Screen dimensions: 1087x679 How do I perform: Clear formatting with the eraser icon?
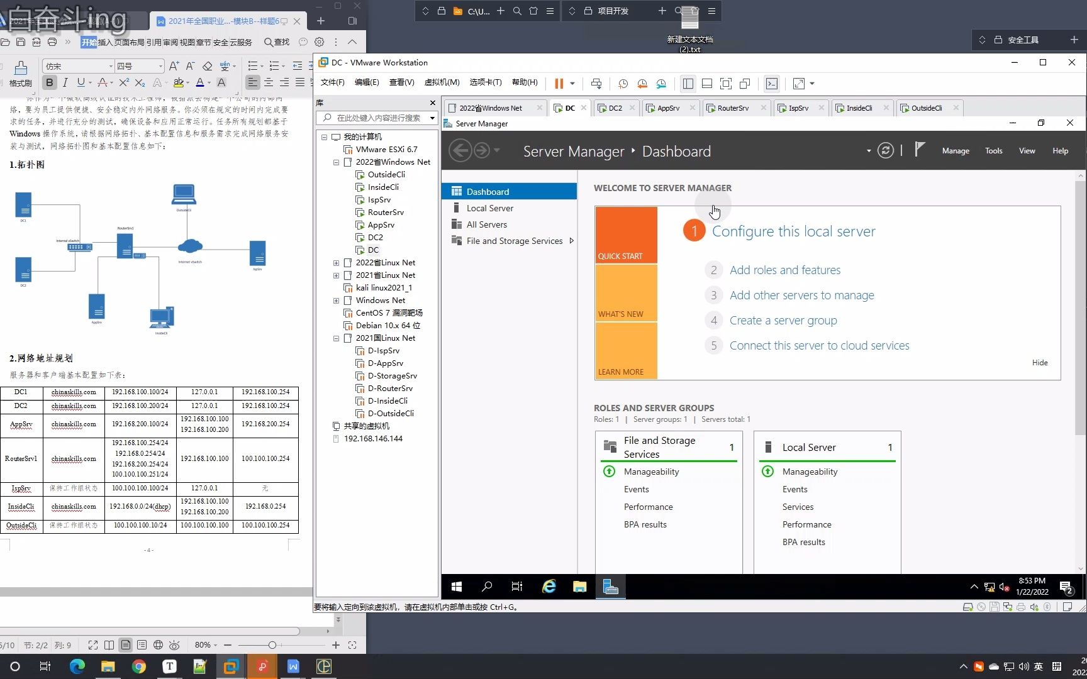pos(208,66)
